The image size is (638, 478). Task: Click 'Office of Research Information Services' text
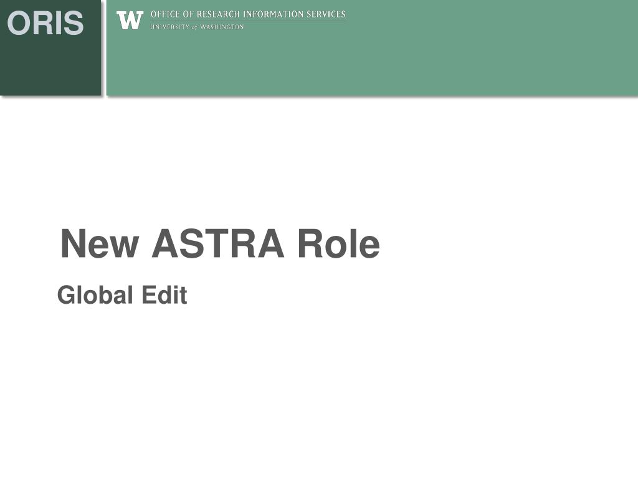tap(248, 14)
